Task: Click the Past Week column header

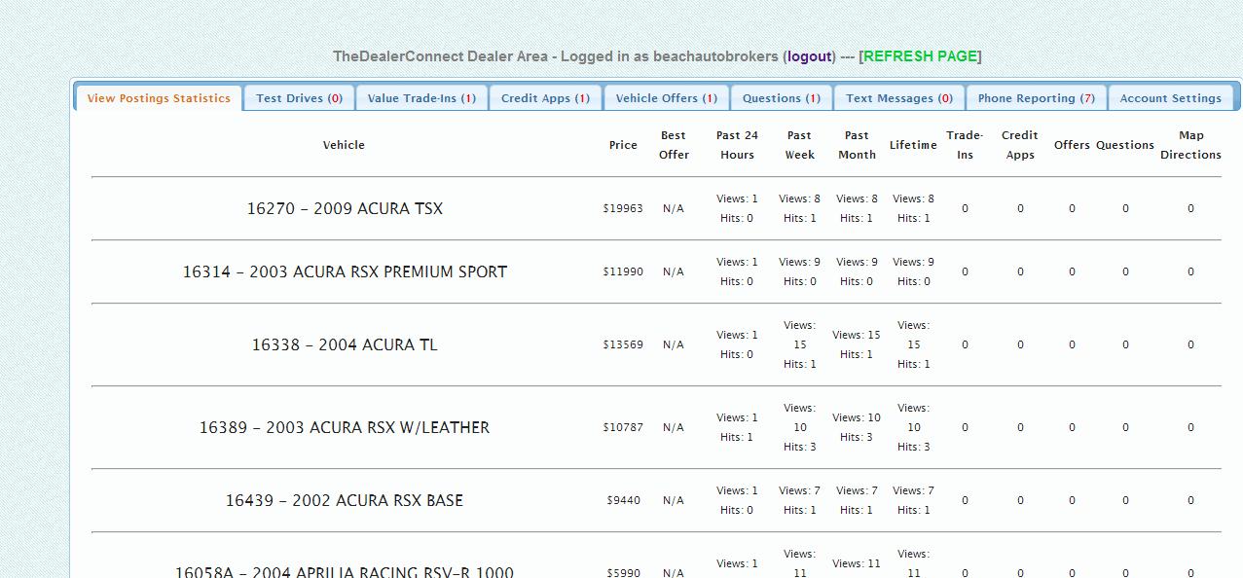Action: (x=799, y=145)
